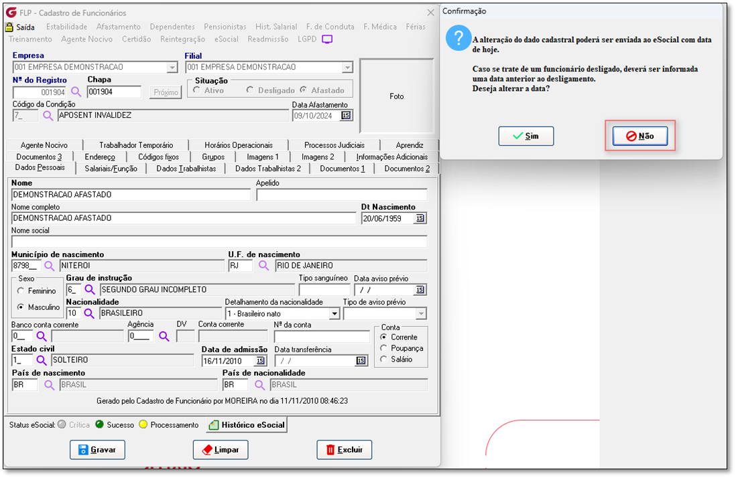Click the FLP application logo icon
Screen dimensions: 736x478
(x=11, y=12)
